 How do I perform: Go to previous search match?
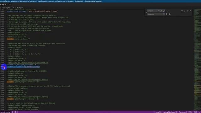coord(182,11)
